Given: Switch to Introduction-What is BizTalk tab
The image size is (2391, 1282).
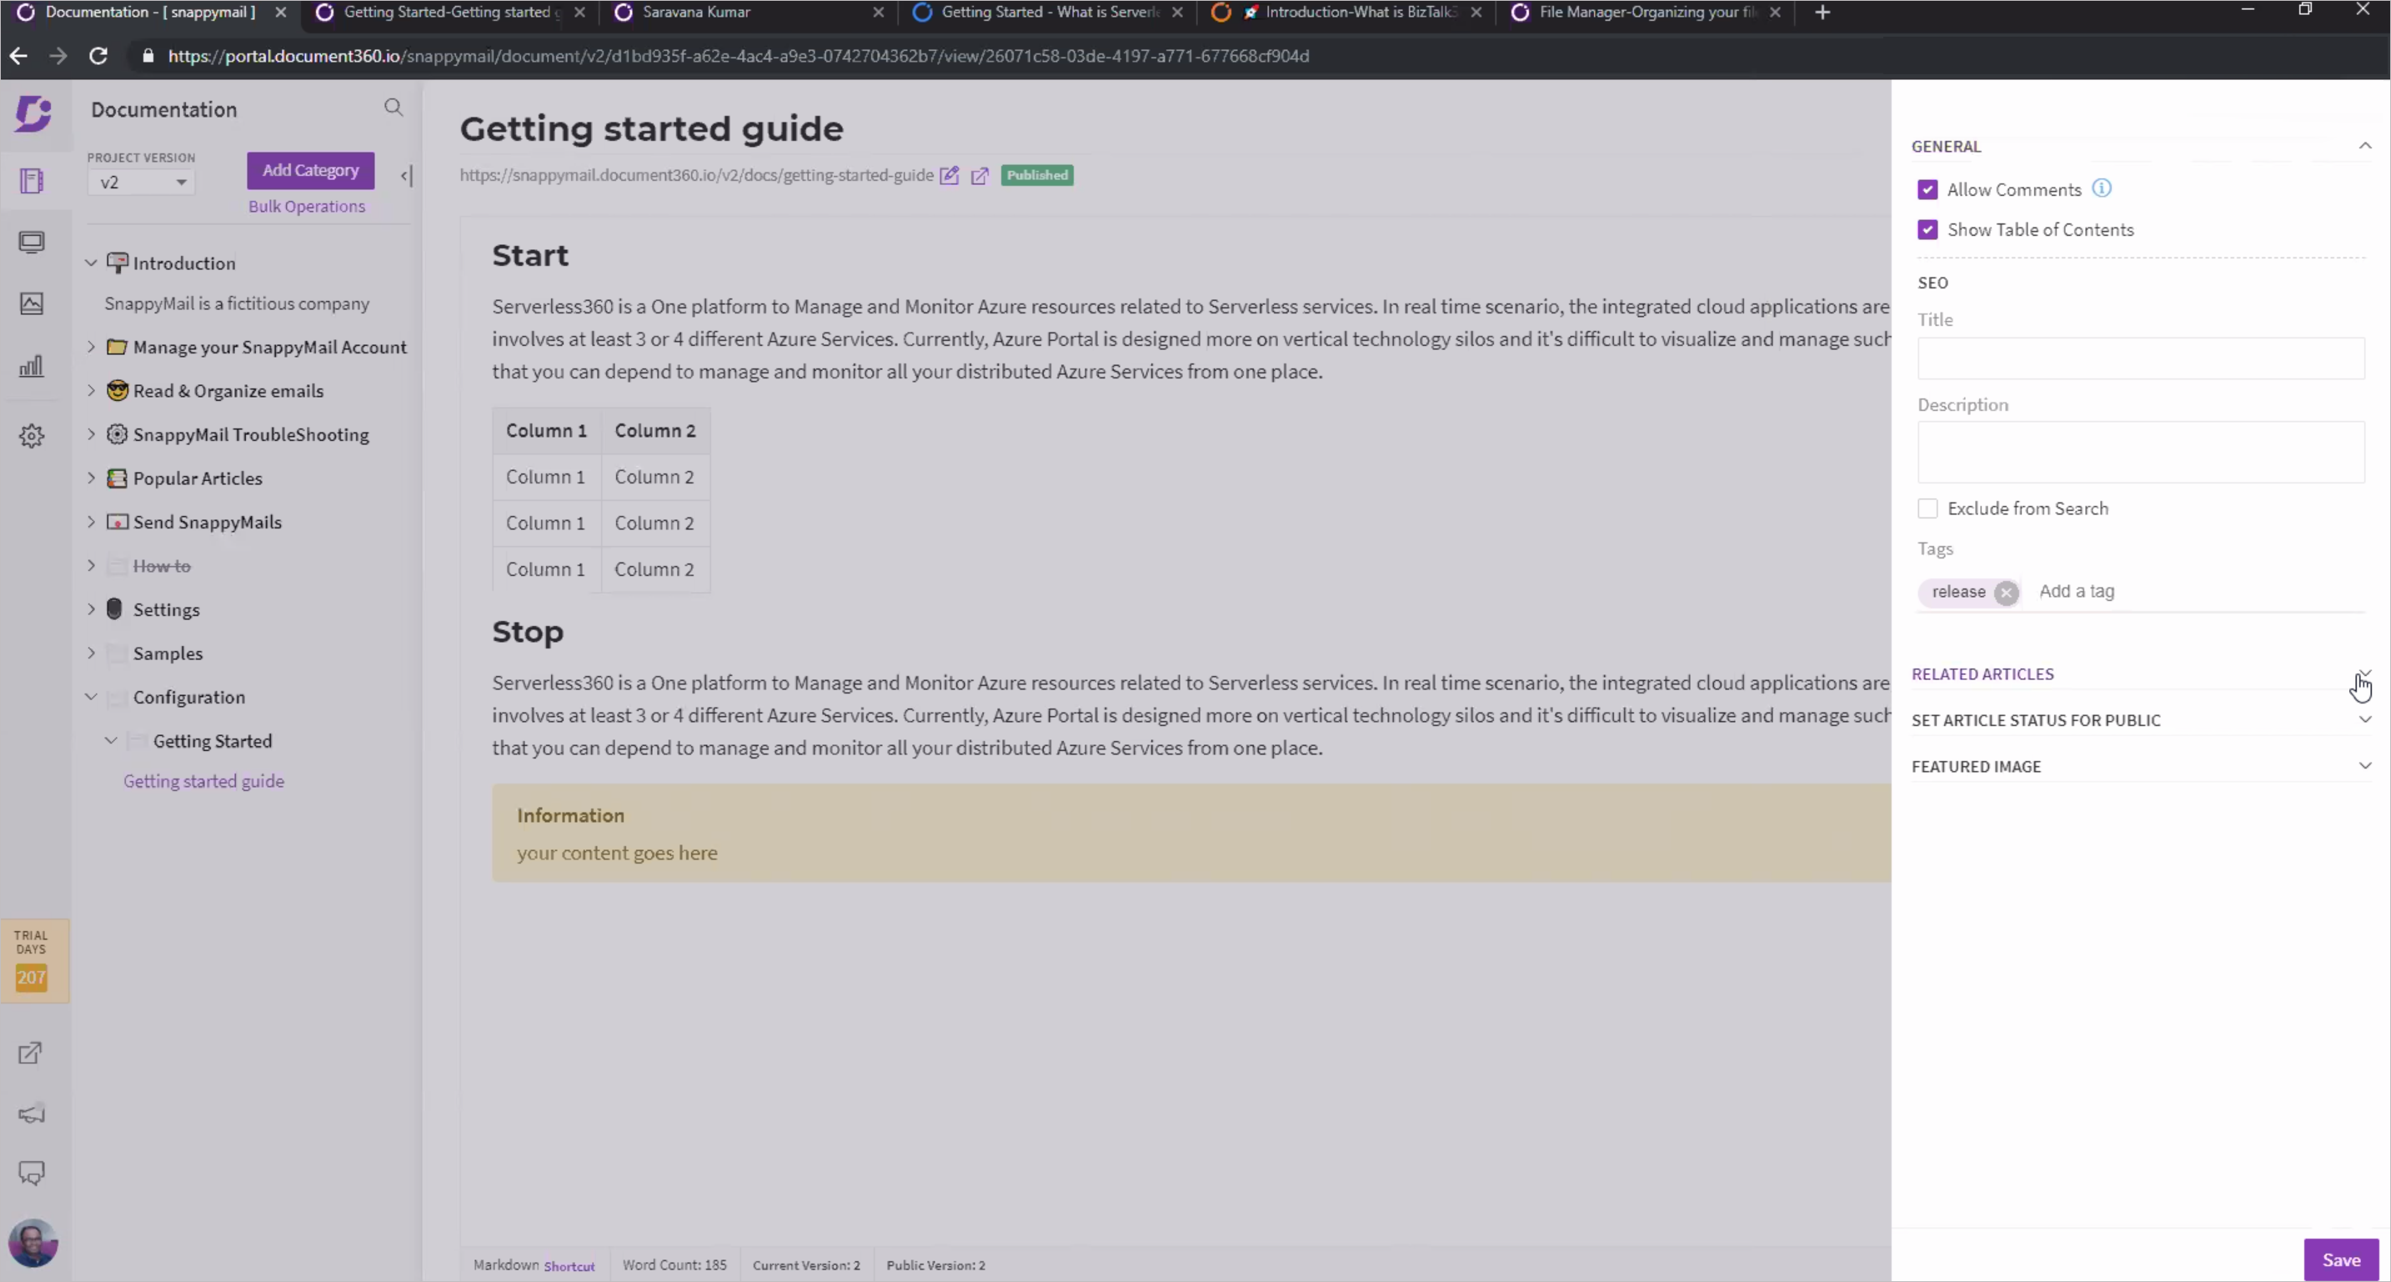Looking at the screenshot, I should click(x=1348, y=12).
